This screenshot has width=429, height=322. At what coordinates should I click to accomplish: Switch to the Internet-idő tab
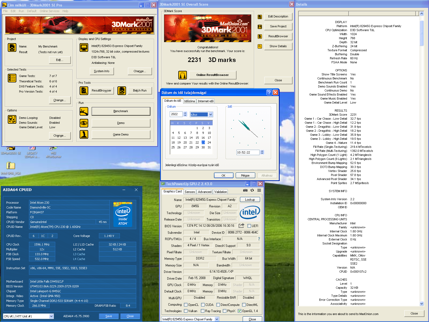(x=206, y=101)
